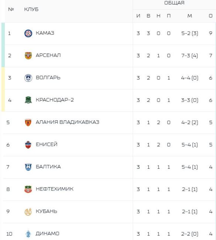The image size is (216, 240).
Task: Open the КАМАЗ team page link
Action: (45, 33)
